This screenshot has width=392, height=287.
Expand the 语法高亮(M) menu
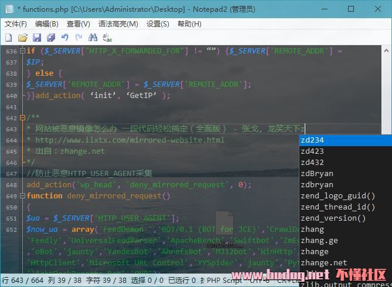click(118, 24)
